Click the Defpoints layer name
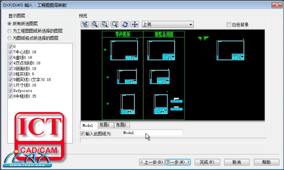Viewport: 284px width, 170px height. pos(23,91)
